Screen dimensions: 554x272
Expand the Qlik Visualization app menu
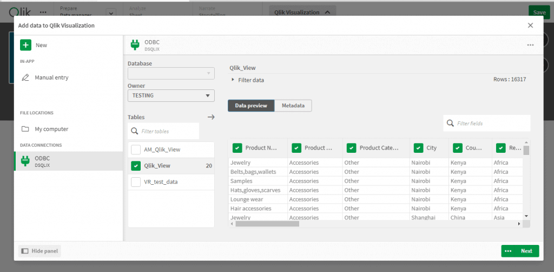click(302, 12)
